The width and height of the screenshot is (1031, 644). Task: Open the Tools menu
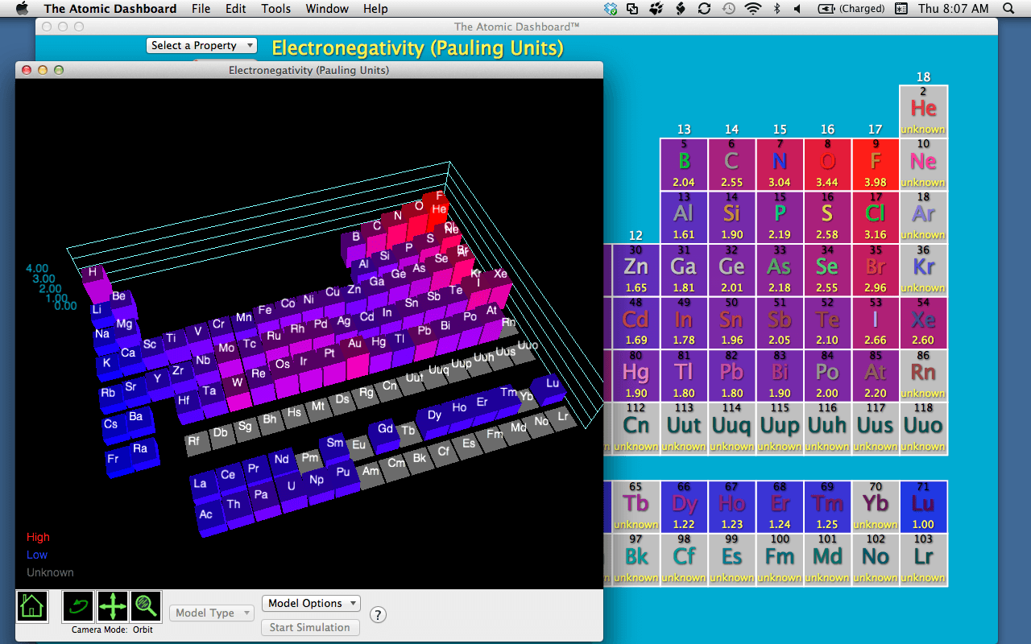point(276,9)
